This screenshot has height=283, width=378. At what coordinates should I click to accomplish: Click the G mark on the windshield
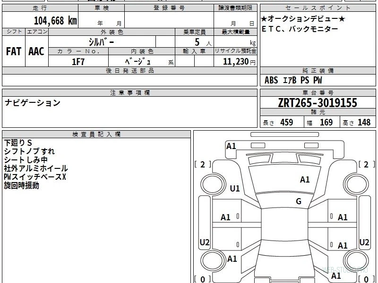(x=299, y=201)
